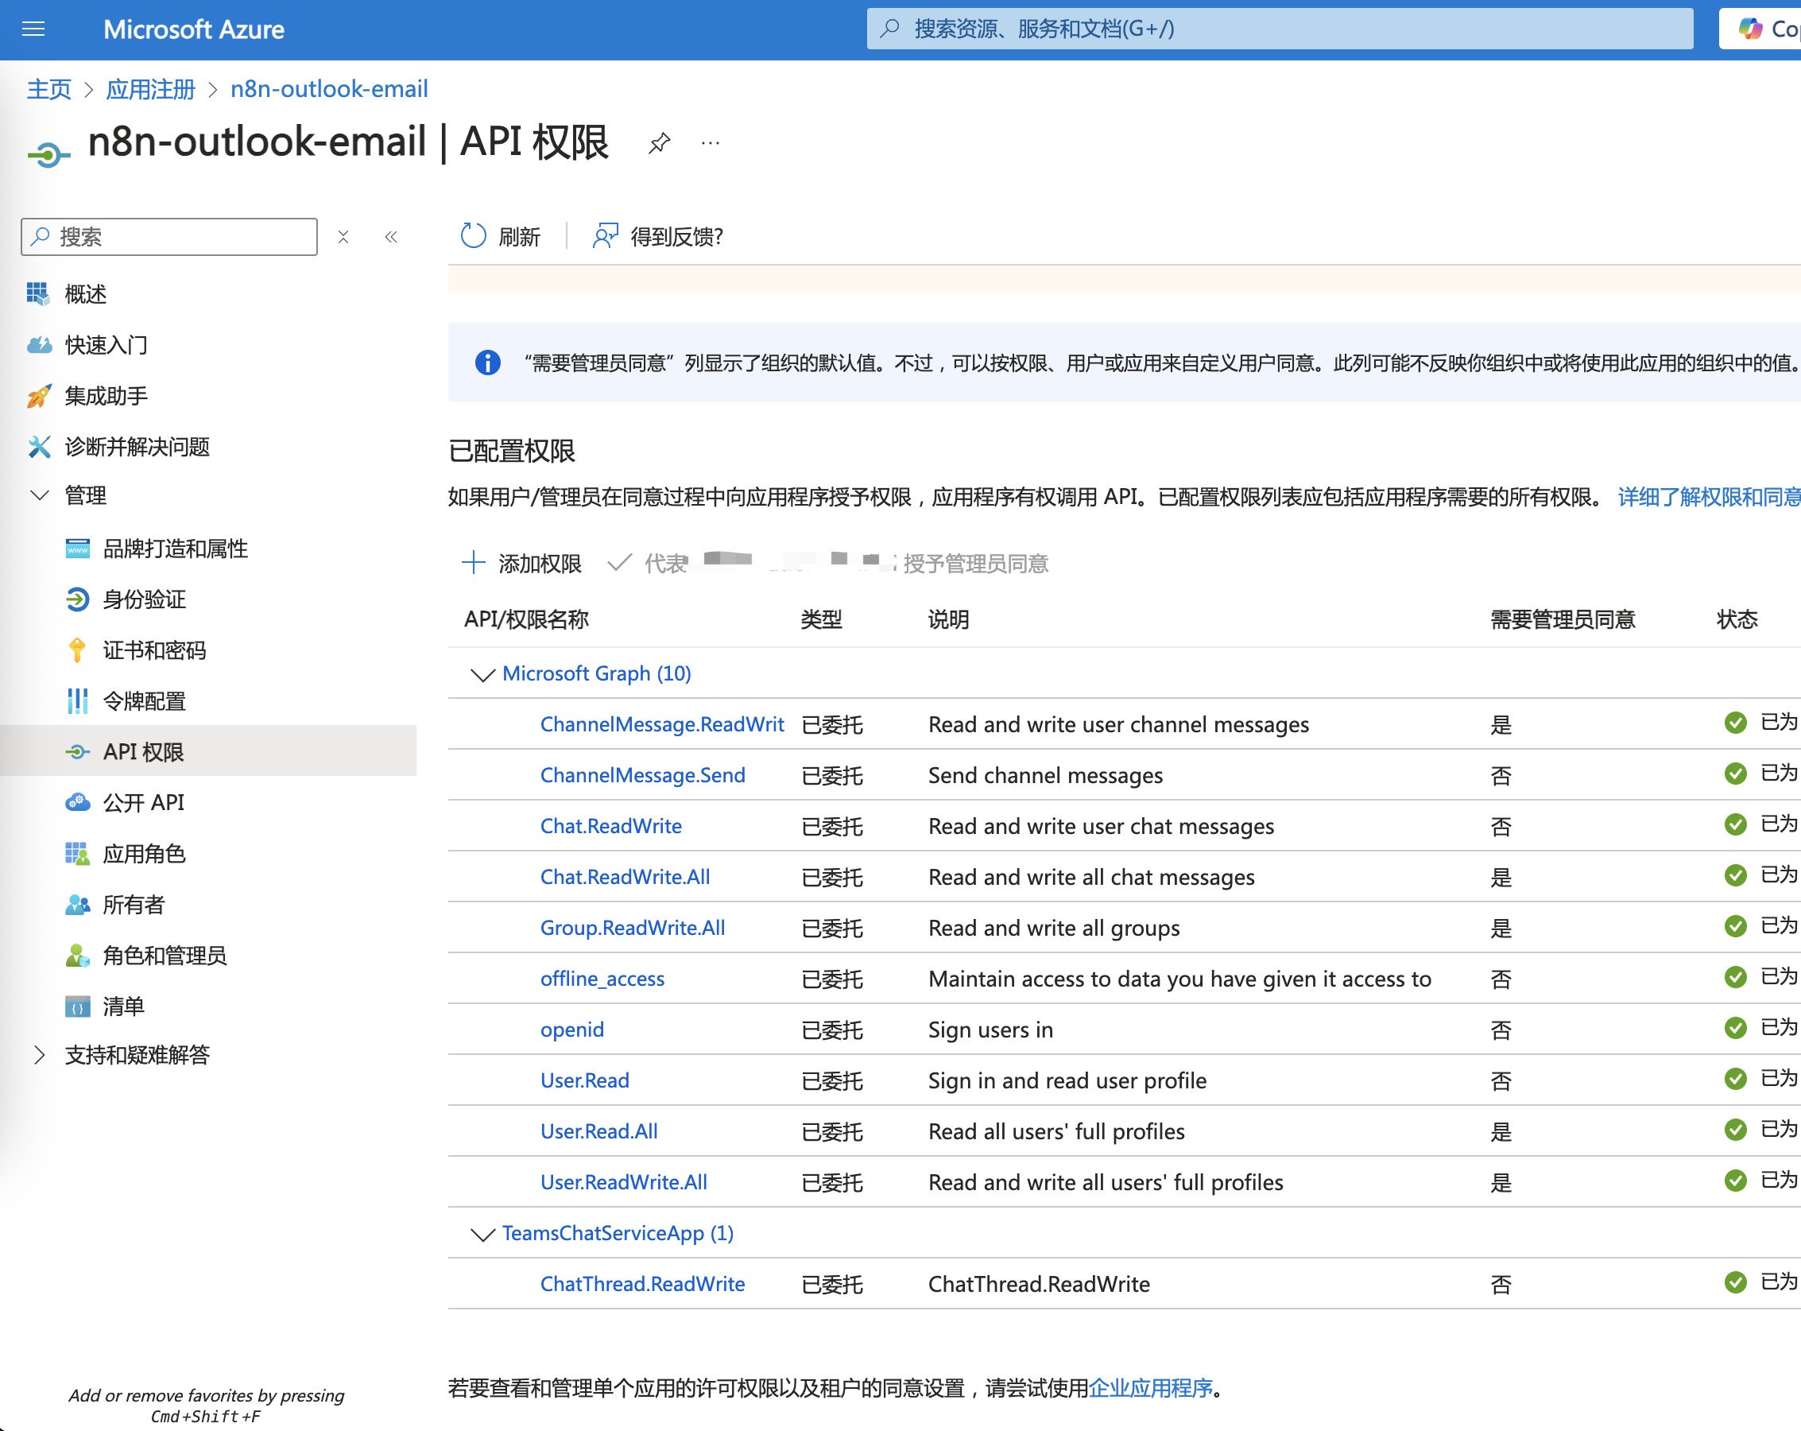1801x1431 pixels.
Task: Click the 'Sign users in' description text
Action: (x=990, y=1030)
